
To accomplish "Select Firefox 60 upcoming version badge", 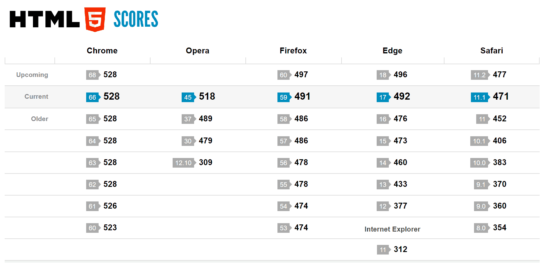I will [284, 75].
